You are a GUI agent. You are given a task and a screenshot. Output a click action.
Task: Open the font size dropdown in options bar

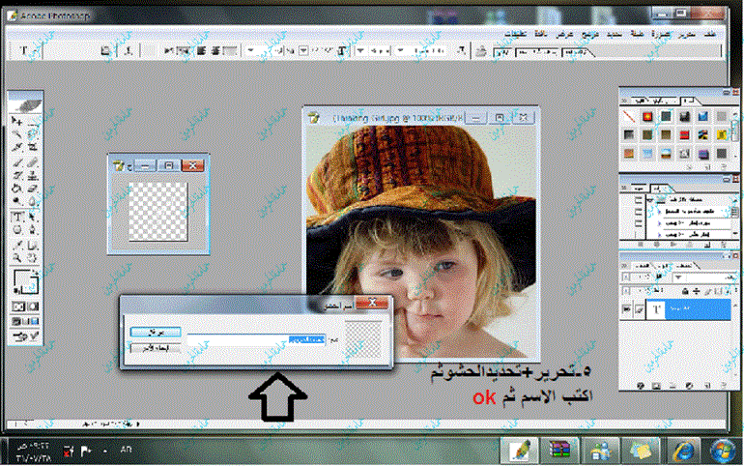click(302, 50)
